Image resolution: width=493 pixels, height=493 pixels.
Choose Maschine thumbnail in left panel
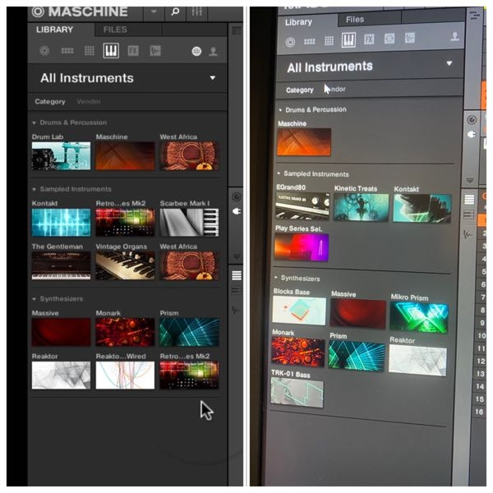(x=125, y=156)
